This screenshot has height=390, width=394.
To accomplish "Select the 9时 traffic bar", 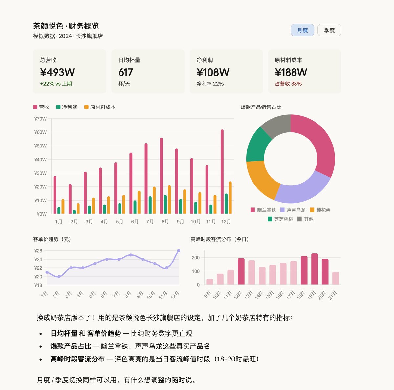I will (209, 282).
